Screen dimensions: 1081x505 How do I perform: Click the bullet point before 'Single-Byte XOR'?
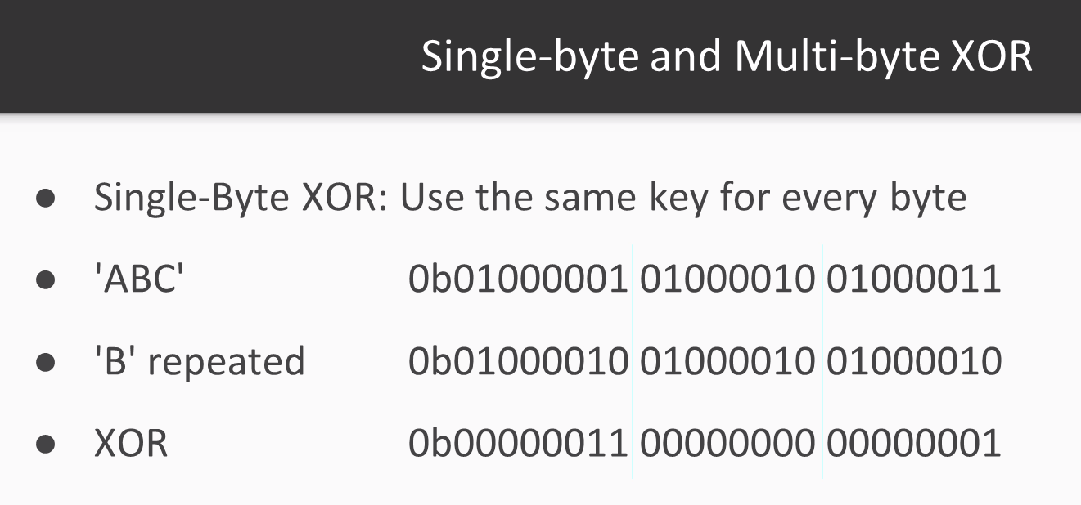(46, 199)
